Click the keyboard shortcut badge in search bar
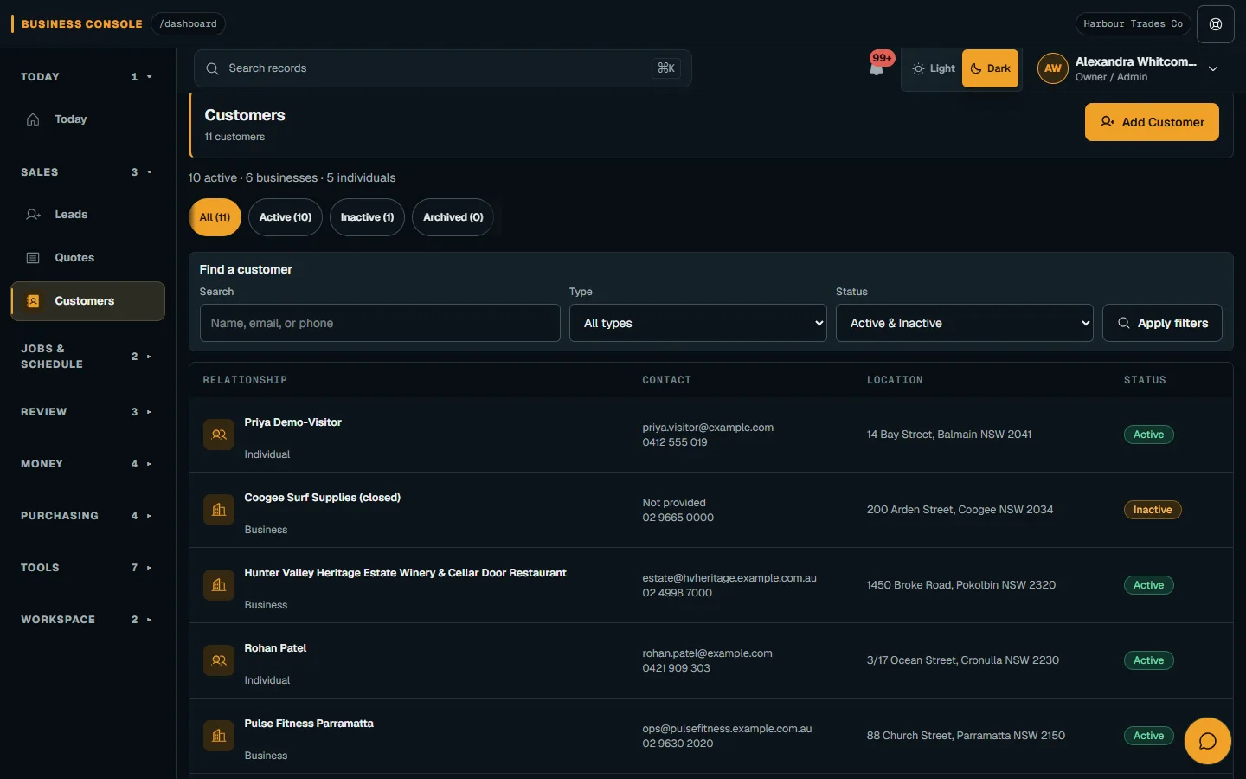The width and height of the screenshot is (1246, 779). [666, 68]
